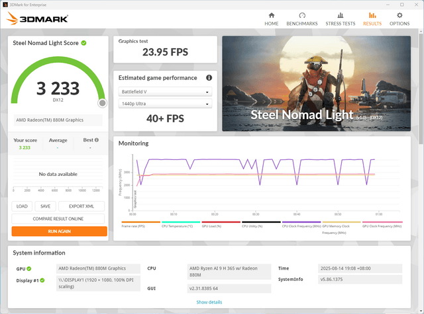Toggle the GPU Memory Clock Frequency legend swatch
Screen dimensions: 424x314
point(342,222)
